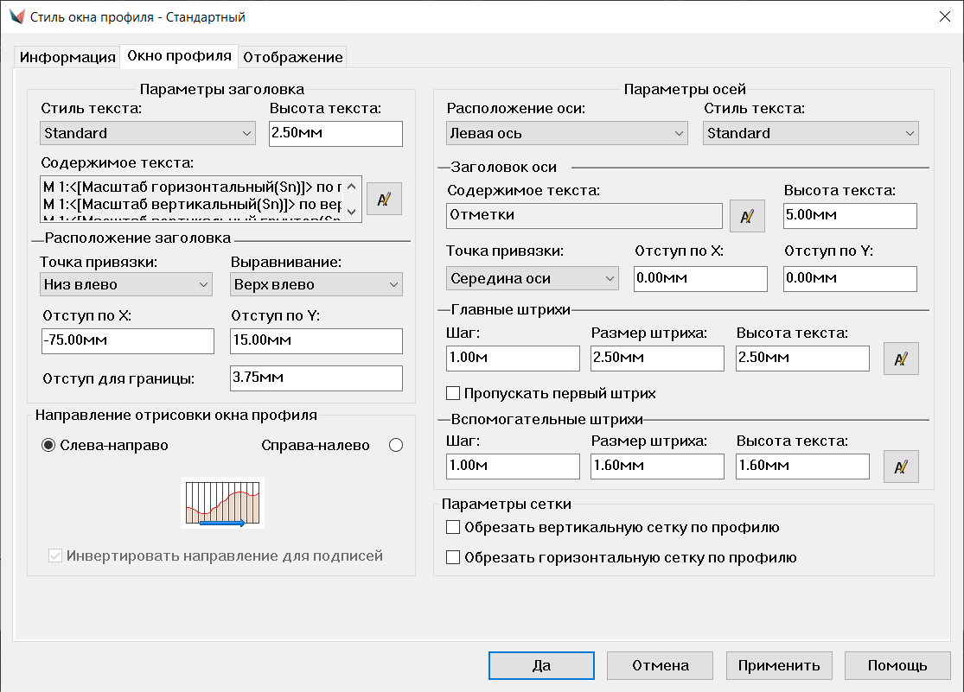Image resolution: width=964 pixels, height=692 pixels.
Task: Switch to the Информация tab
Action: click(67, 57)
